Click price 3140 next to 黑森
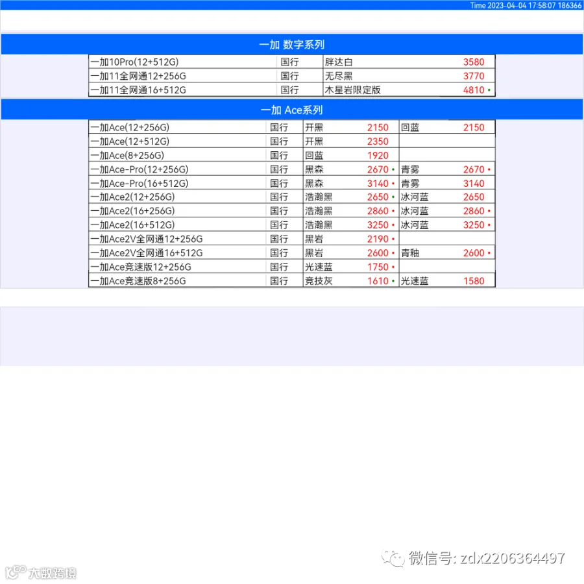 point(378,183)
